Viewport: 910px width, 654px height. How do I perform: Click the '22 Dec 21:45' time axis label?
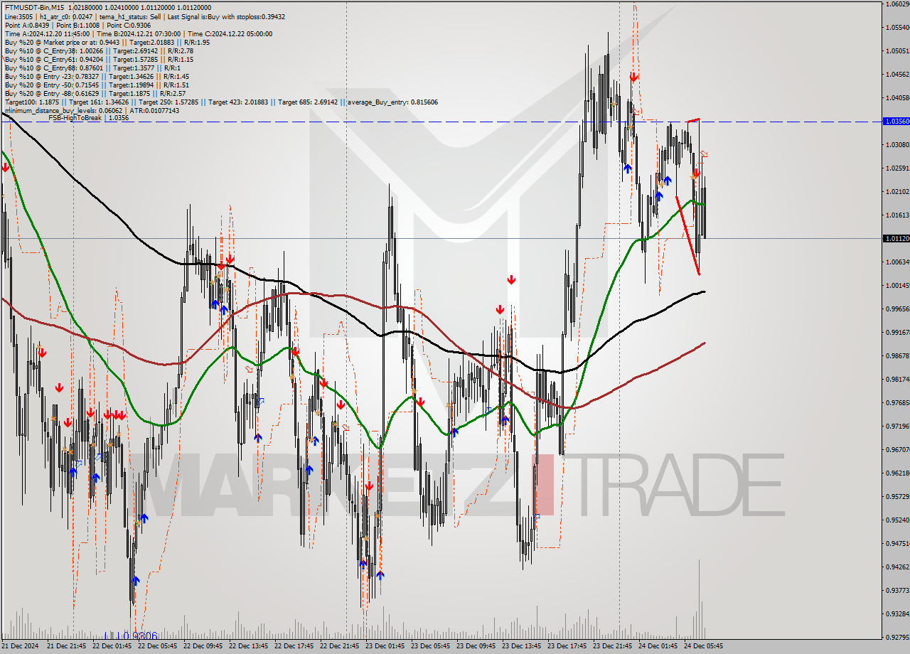[339, 646]
